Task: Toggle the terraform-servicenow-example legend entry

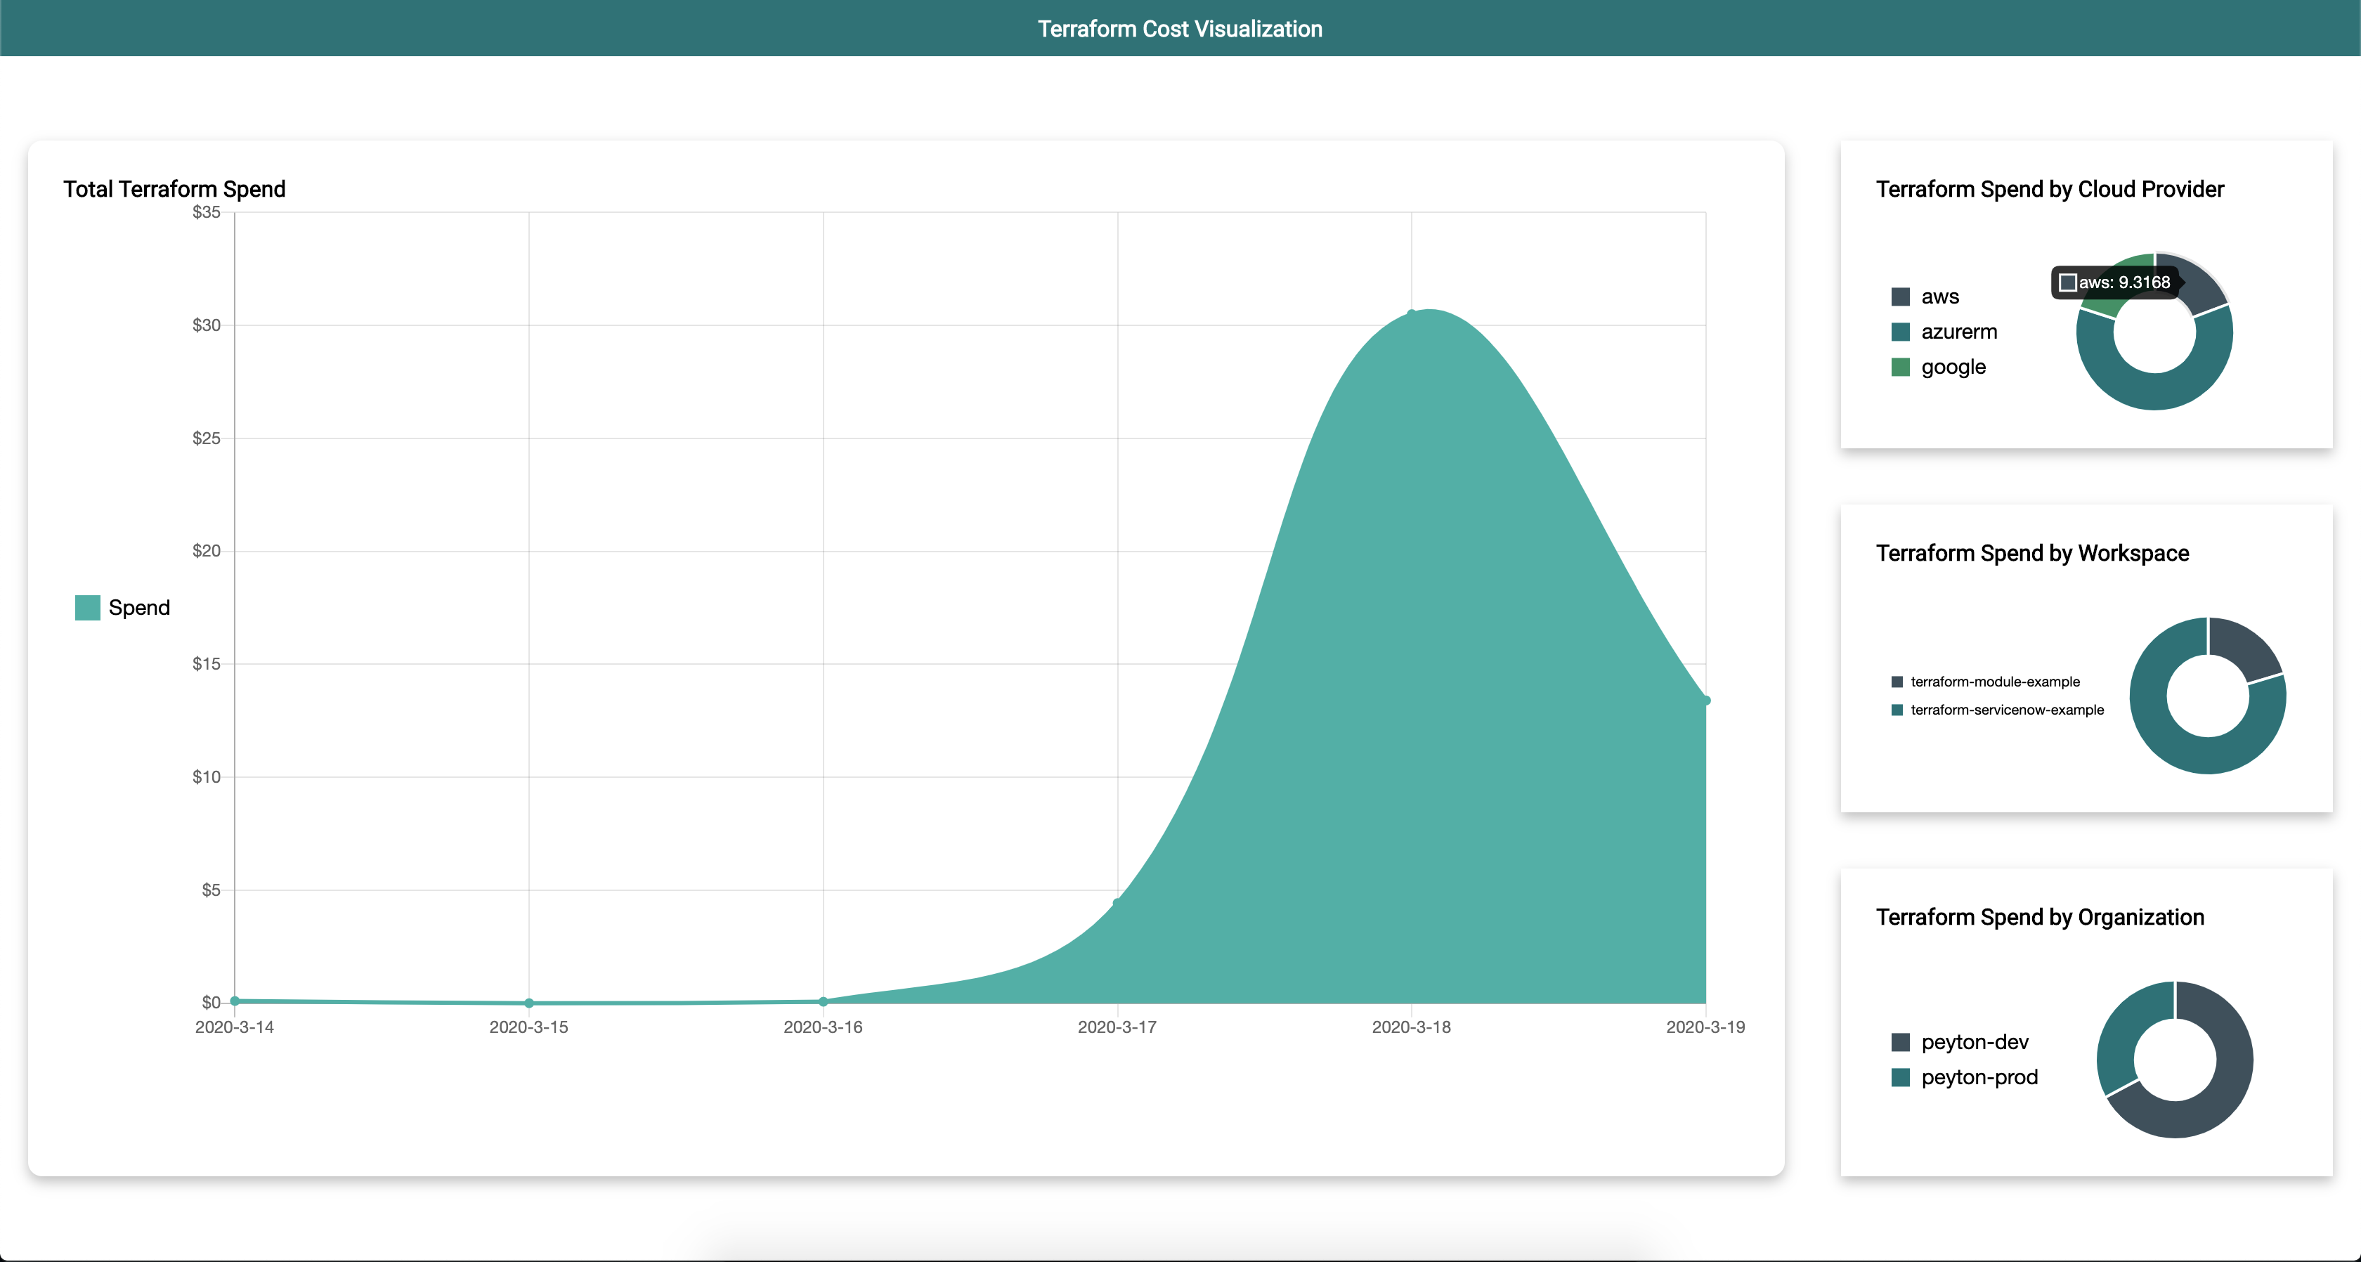Action: click(x=2006, y=710)
